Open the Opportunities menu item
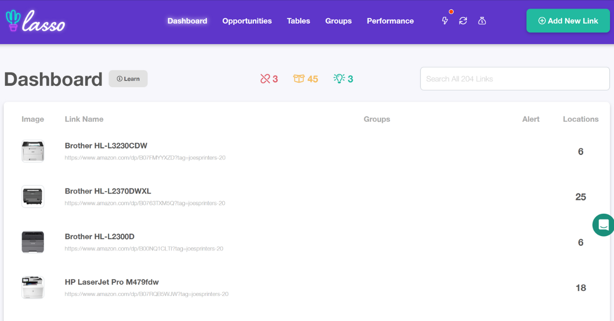The image size is (614, 321). click(247, 21)
